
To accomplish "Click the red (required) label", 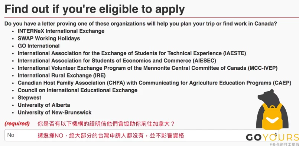I will pos(17,124).
